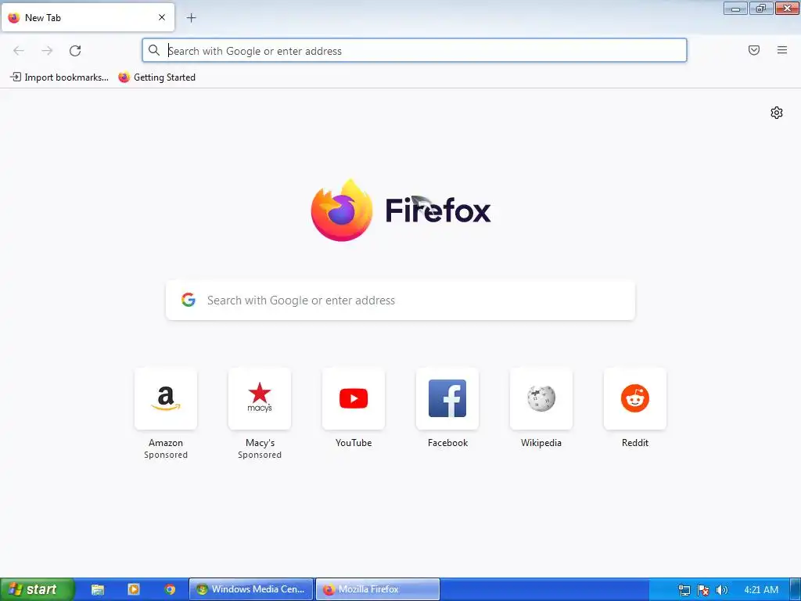Launch file explorer from quick launch
801x601 pixels.
click(98, 589)
